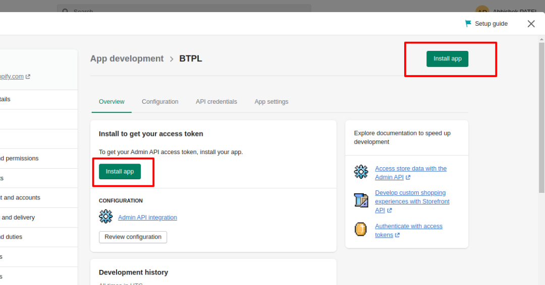Click the gear icon beside Admin API integration
The image size is (545, 285).
[105, 217]
